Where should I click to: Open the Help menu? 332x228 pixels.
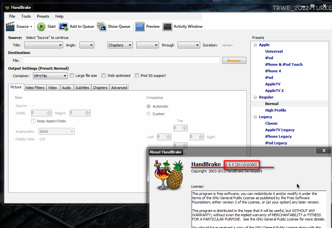(59, 16)
